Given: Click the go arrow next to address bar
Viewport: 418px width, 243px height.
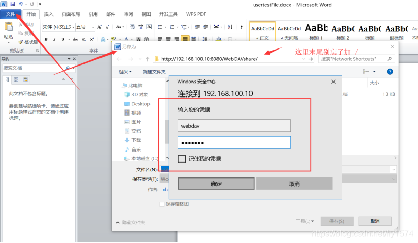Looking at the screenshot, I should (x=311, y=59).
